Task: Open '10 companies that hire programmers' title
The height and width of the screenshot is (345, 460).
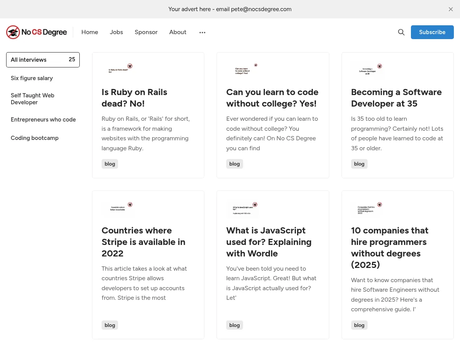Action: 389,248
